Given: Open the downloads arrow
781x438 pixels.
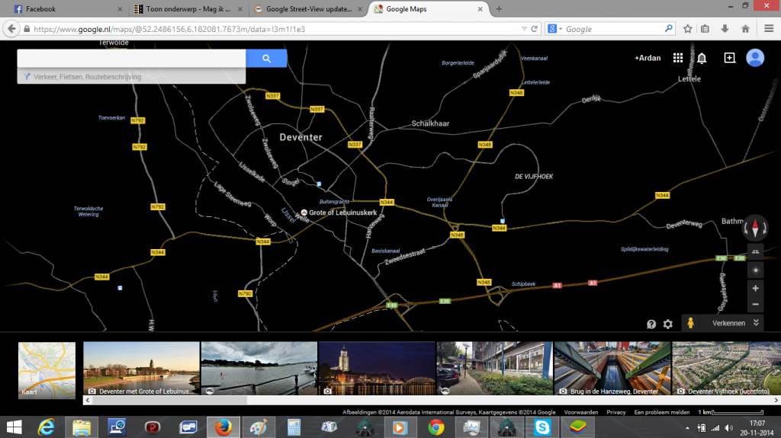Looking at the screenshot, I should pos(725,29).
